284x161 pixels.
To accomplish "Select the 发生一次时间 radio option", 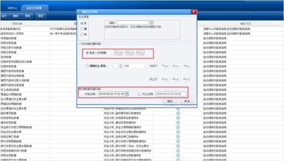I will 87,53.
